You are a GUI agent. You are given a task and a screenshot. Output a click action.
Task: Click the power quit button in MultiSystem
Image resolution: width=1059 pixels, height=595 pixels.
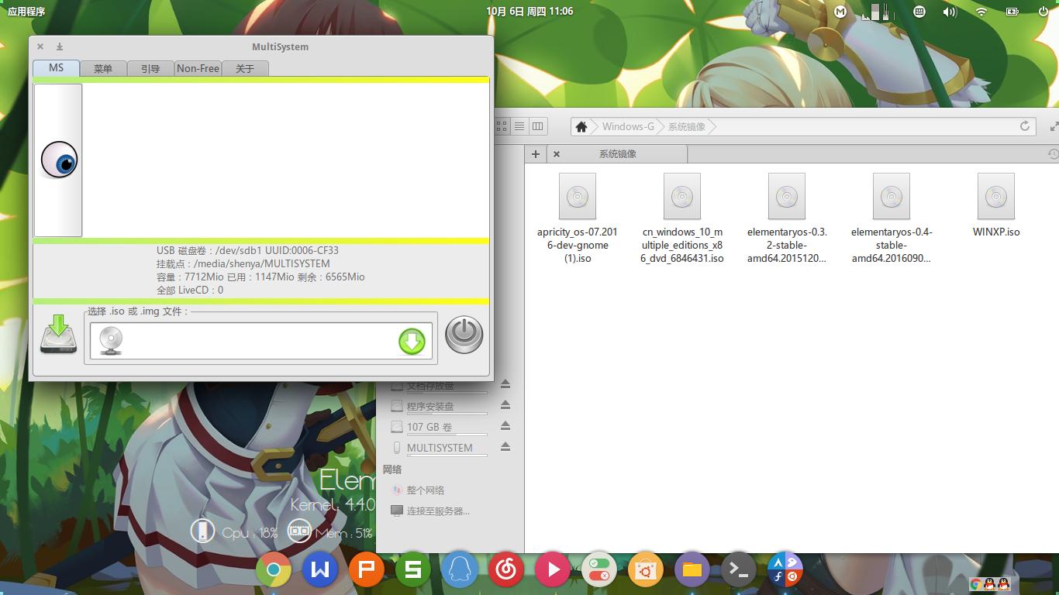click(x=464, y=334)
